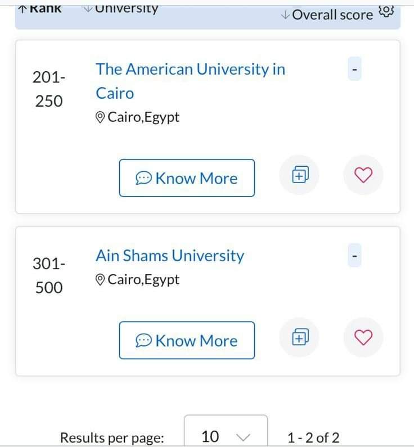This screenshot has width=414, height=447.
Task: Open the score settings gear icon
Action: click(386, 12)
